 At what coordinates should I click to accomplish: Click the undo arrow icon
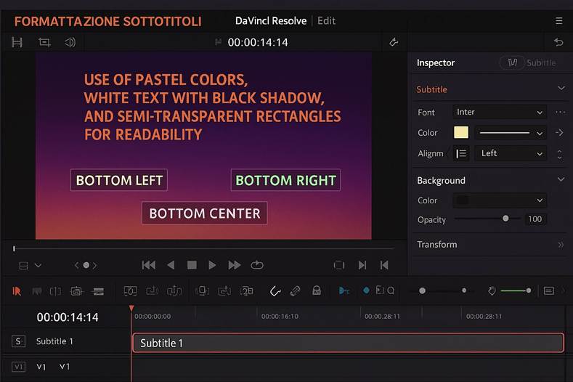[x=558, y=42]
